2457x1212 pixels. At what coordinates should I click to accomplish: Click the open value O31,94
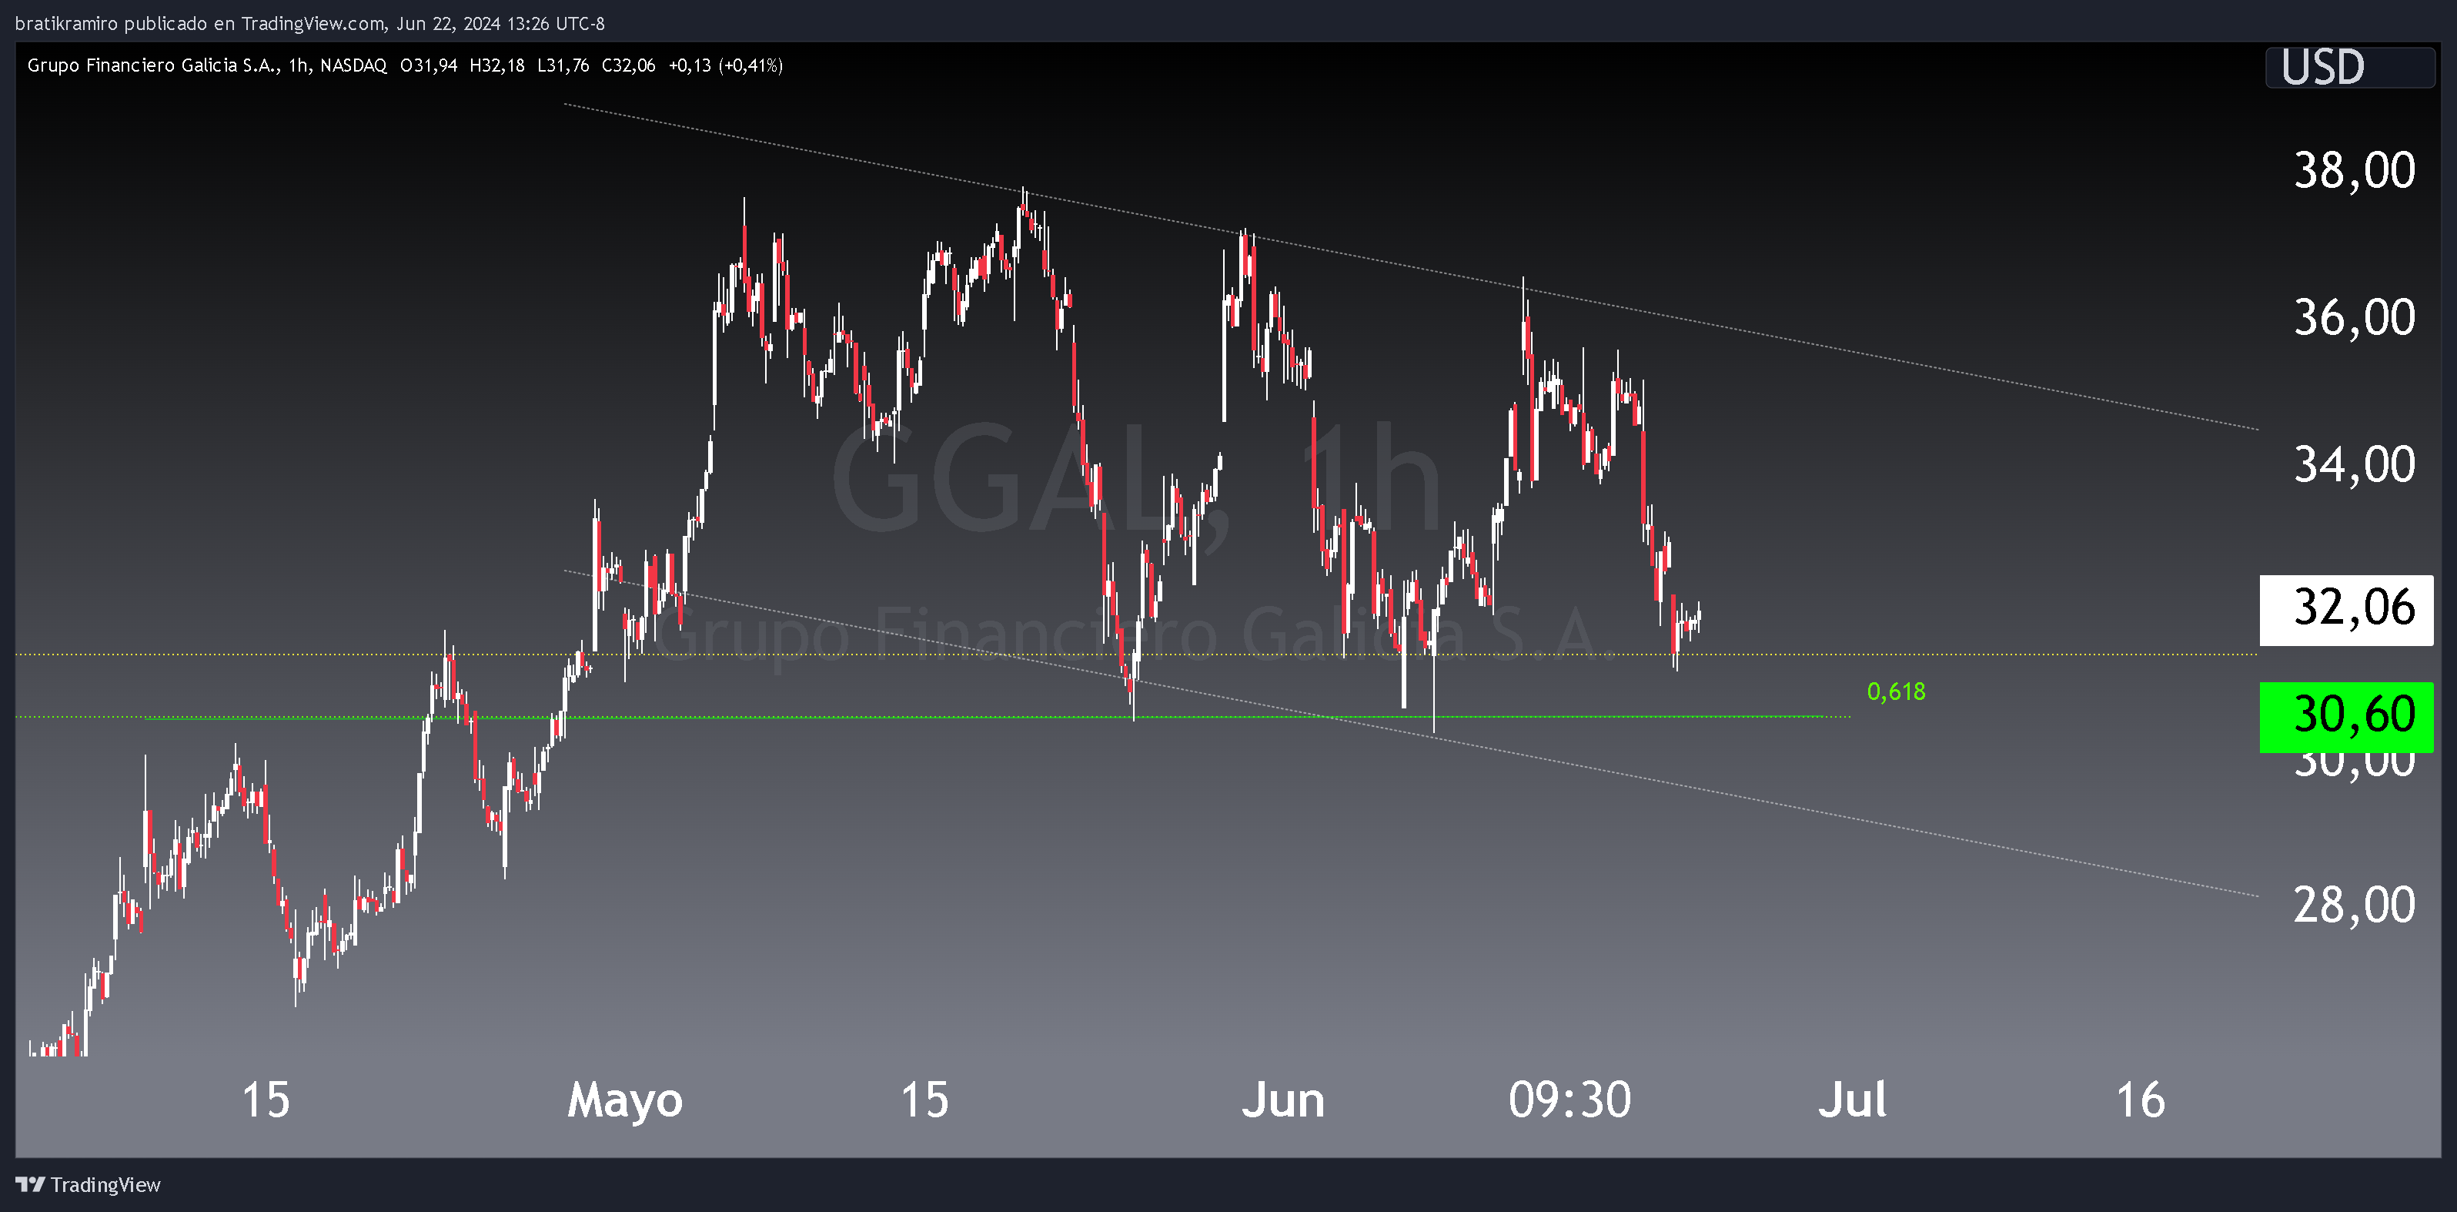pos(428,66)
